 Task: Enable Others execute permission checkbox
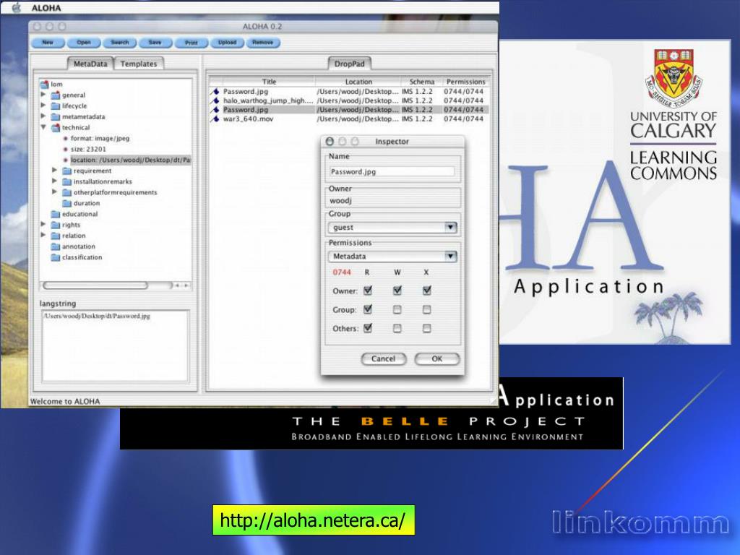(426, 328)
